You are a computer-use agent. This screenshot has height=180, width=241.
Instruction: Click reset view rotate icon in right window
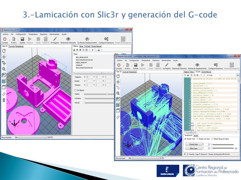pos(118,76)
